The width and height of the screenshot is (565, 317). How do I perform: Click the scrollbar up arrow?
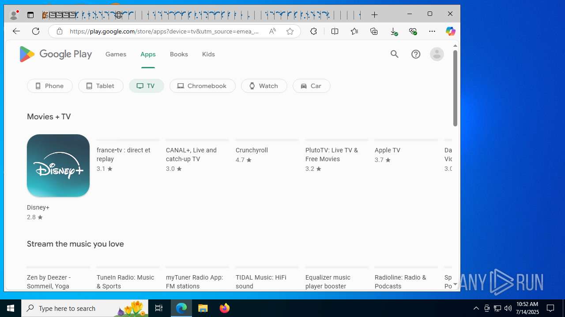(455, 46)
